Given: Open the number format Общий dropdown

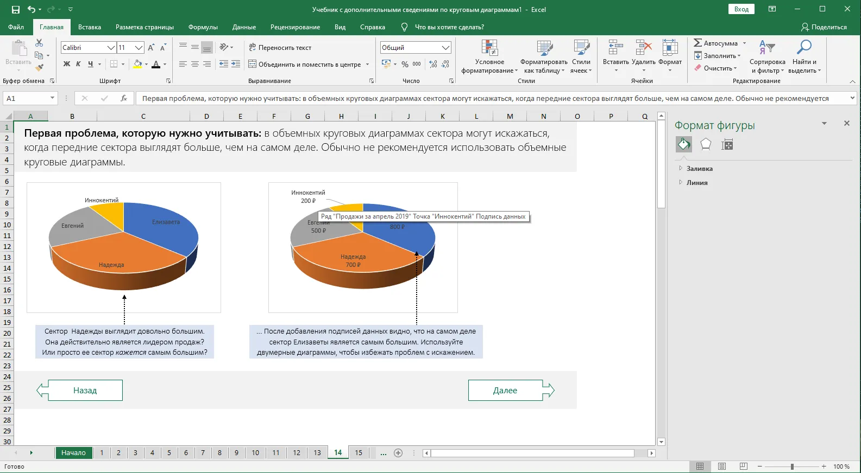Looking at the screenshot, I should pos(445,48).
